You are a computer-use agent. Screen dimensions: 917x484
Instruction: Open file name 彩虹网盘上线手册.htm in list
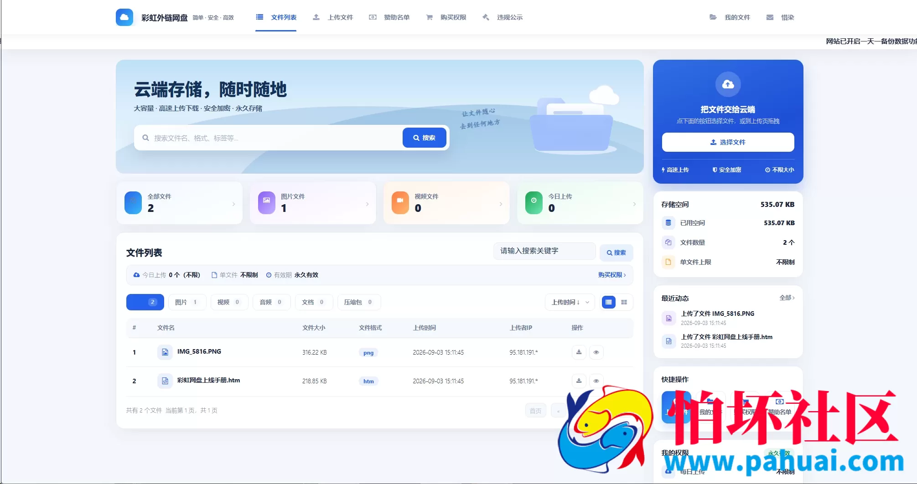[208, 380]
